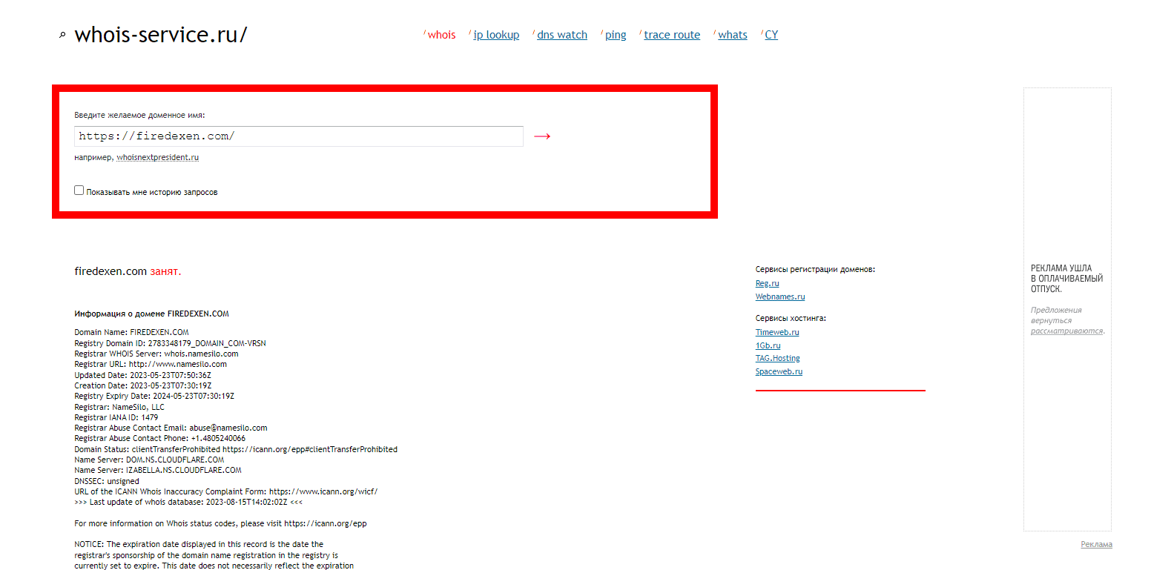The height and width of the screenshot is (570, 1151).
Task: Enable the show query history checkbox
Action: coord(79,190)
